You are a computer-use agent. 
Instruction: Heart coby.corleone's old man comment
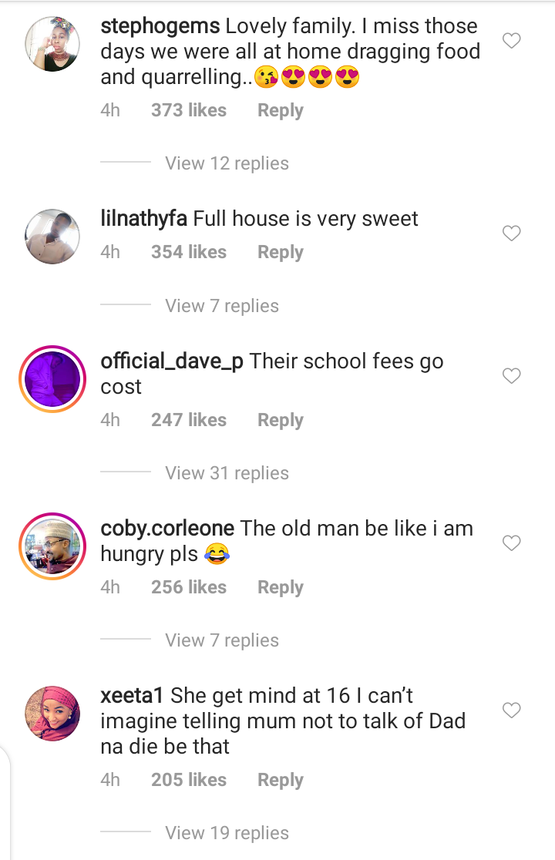coord(511,543)
